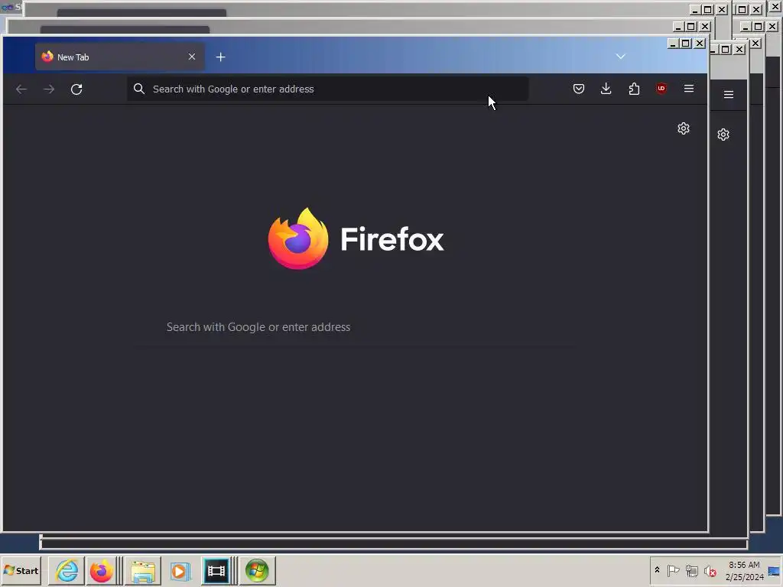Open the Windows logo app on taskbar
This screenshot has width=783, height=587.
pyautogui.click(x=257, y=570)
